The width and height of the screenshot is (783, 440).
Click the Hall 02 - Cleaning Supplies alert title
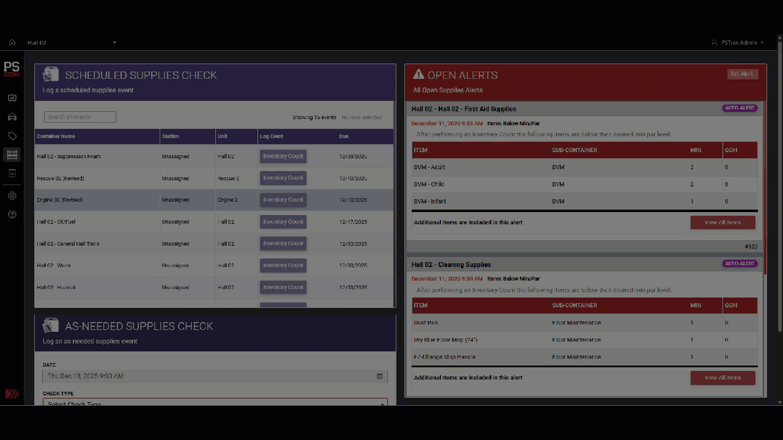[x=451, y=265]
